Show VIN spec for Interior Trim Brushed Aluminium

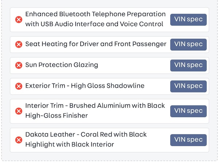(188, 111)
